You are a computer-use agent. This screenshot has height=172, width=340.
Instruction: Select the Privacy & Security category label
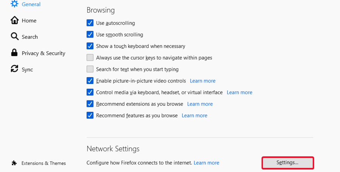[43, 53]
